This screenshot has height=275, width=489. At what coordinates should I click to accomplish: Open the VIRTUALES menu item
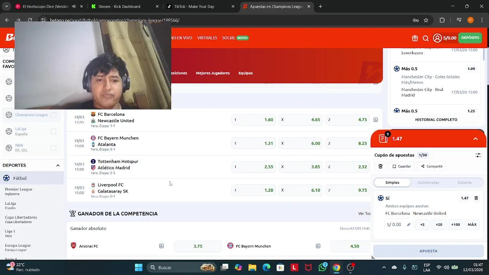[207, 38]
